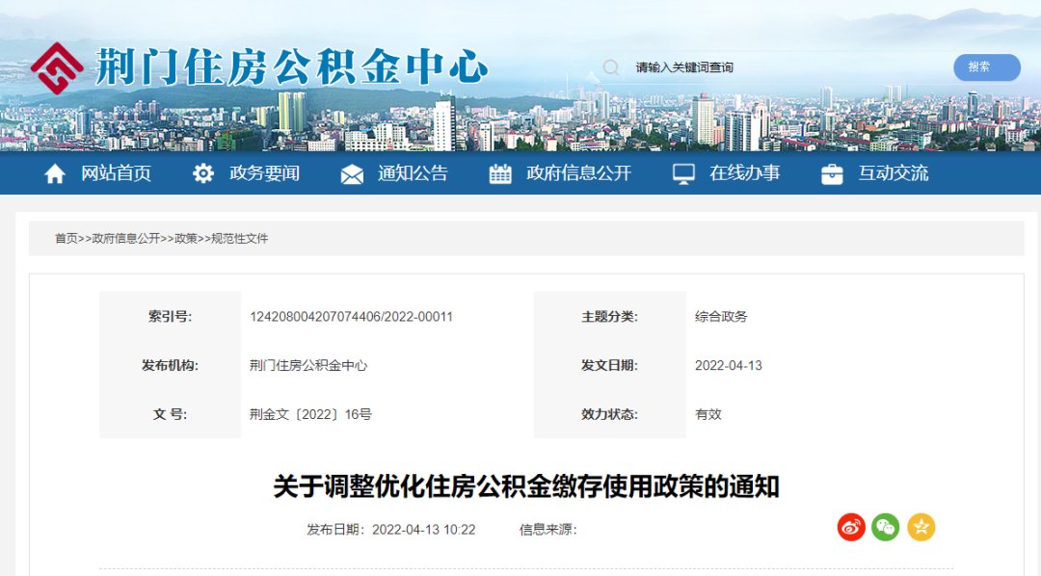Click the 发文日期 value 2022-04-13
This screenshot has height=576, width=1041.
pos(729,366)
